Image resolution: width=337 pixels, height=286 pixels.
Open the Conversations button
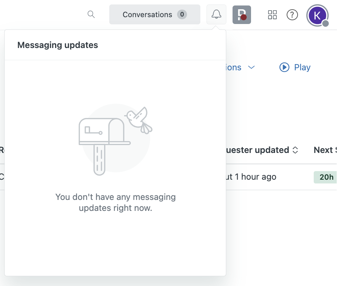(147, 14)
